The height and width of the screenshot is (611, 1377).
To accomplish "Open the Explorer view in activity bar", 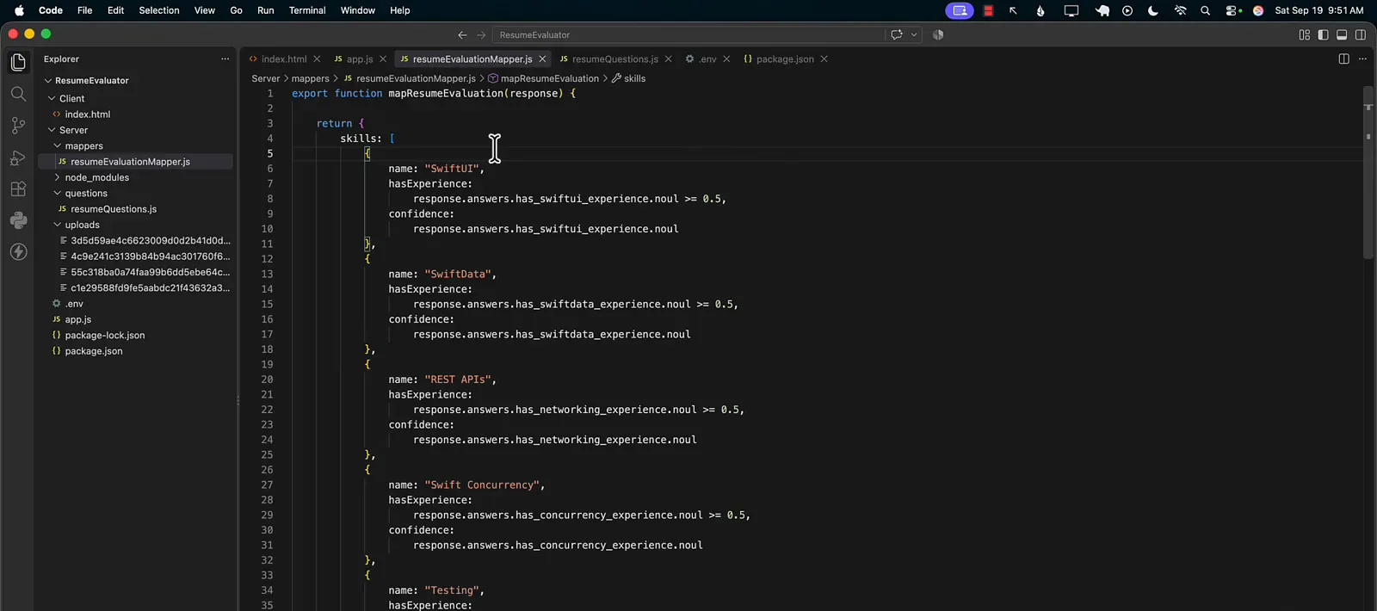I will pyautogui.click(x=18, y=62).
